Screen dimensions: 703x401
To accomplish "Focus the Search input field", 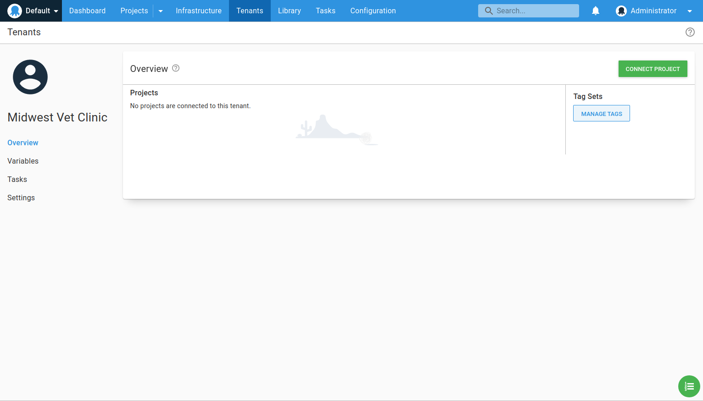I will (529, 11).
